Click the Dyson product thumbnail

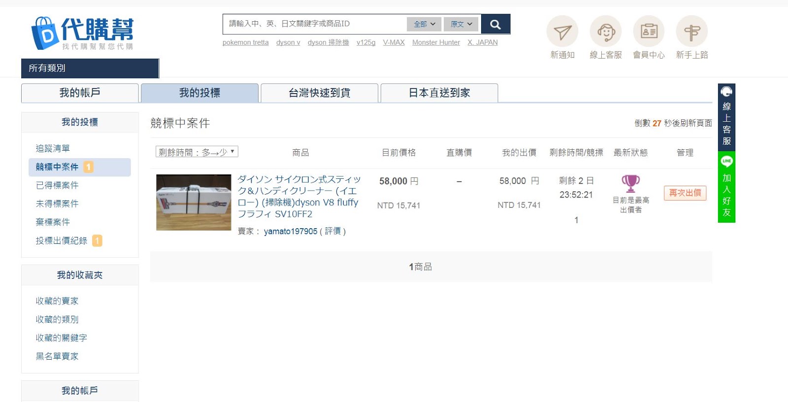(194, 202)
